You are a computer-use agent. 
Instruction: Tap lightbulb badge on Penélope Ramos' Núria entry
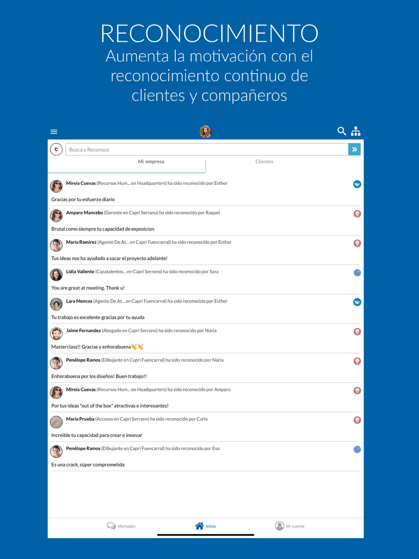pyautogui.click(x=357, y=361)
